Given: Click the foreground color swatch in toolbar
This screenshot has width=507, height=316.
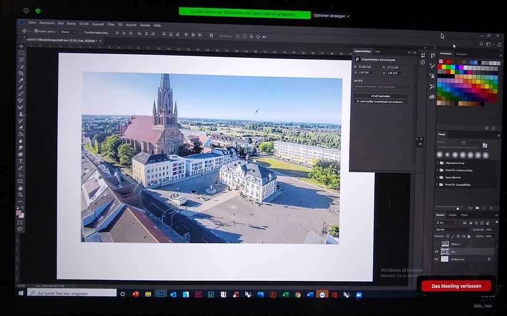Looking at the screenshot, I should pos(20,212).
